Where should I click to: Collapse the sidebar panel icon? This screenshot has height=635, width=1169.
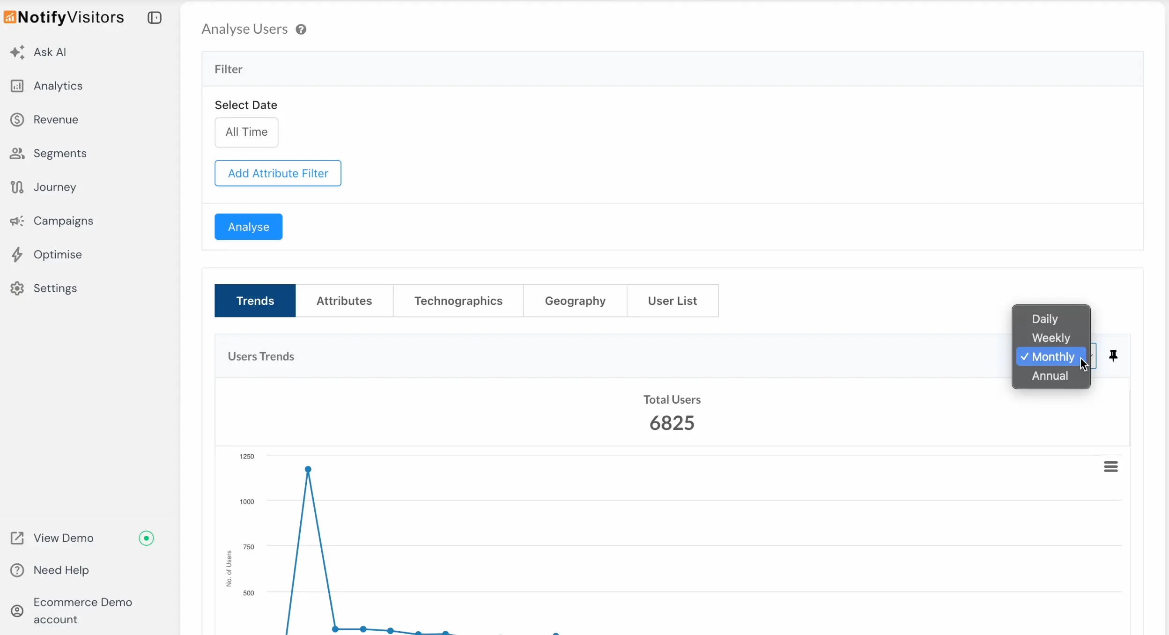click(x=154, y=18)
